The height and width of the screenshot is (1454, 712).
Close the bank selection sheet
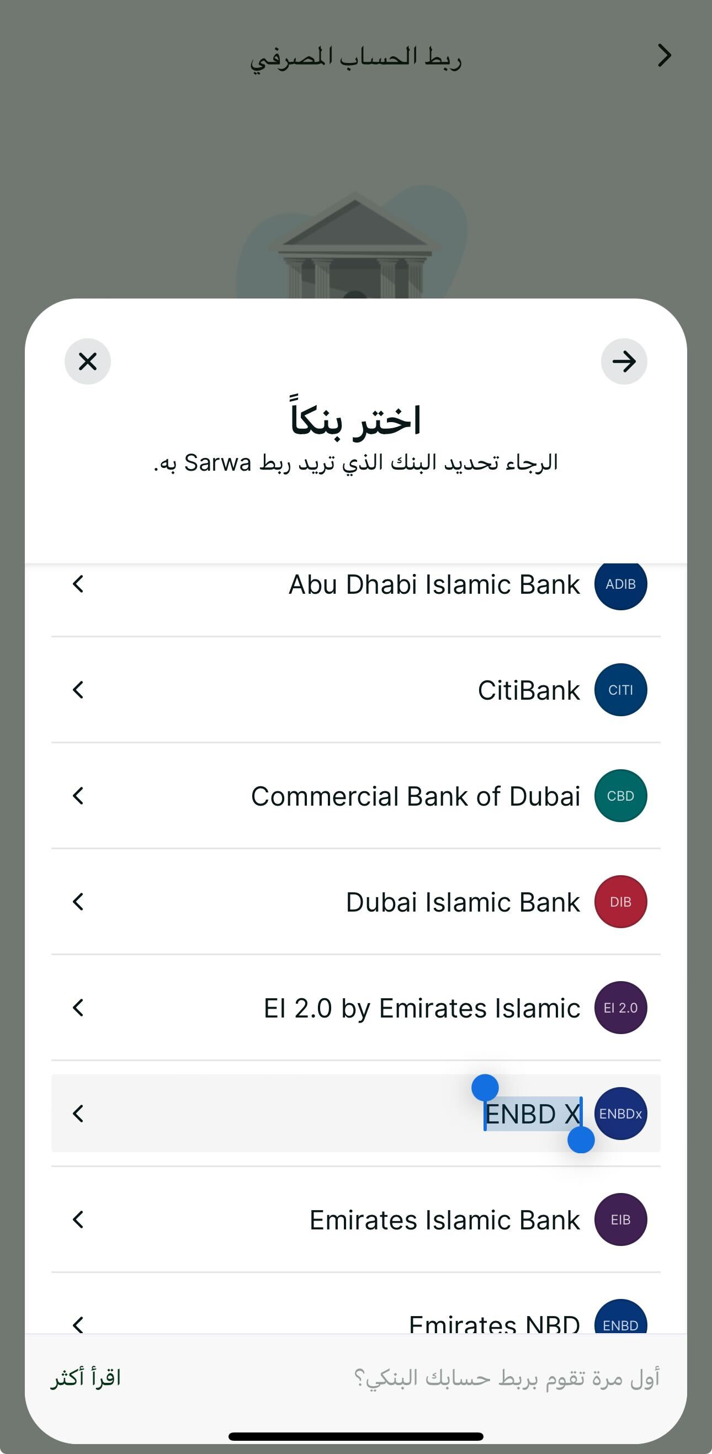point(88,361)
